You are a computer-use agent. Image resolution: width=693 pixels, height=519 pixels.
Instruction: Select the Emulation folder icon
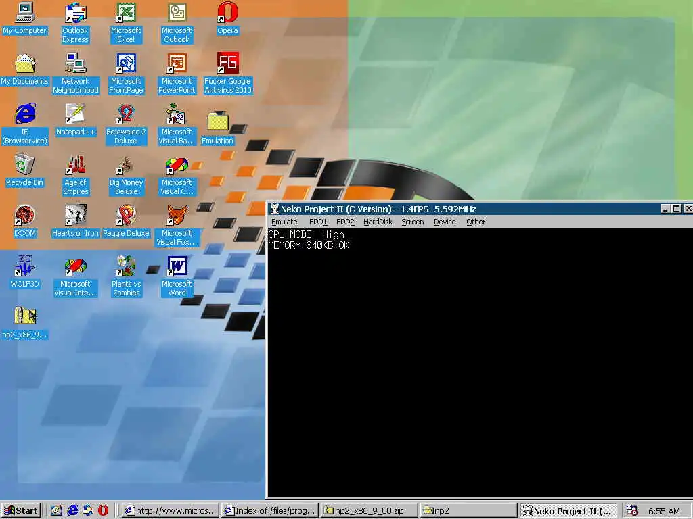[217, 128]
